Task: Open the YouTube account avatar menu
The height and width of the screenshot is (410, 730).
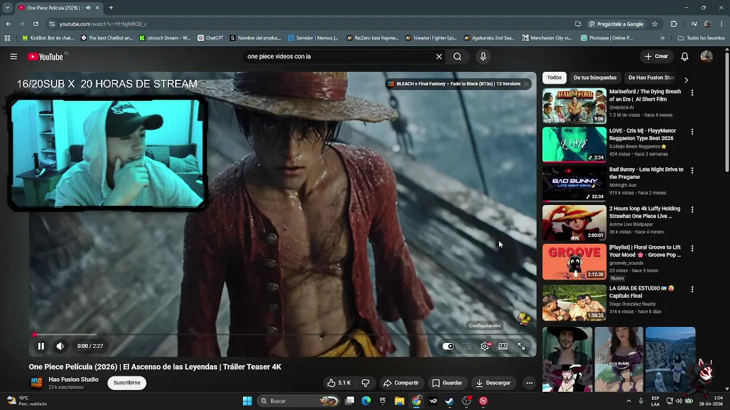Action: click(x=707, y=56)
